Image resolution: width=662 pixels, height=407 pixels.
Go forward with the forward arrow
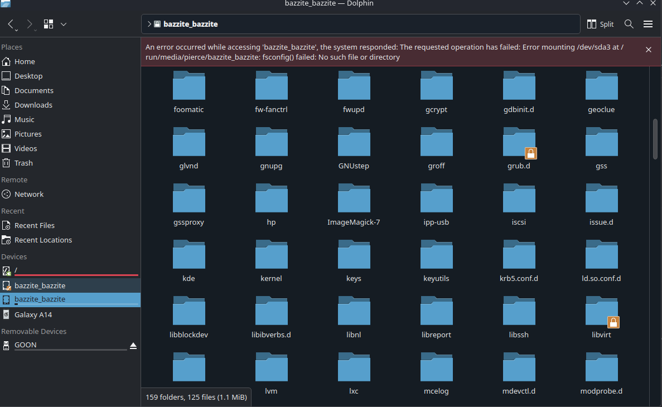coord(30,24)
